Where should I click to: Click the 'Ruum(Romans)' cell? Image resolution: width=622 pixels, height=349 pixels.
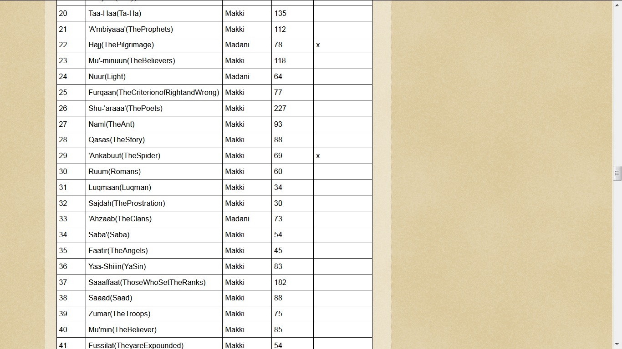tap(154, 171)
